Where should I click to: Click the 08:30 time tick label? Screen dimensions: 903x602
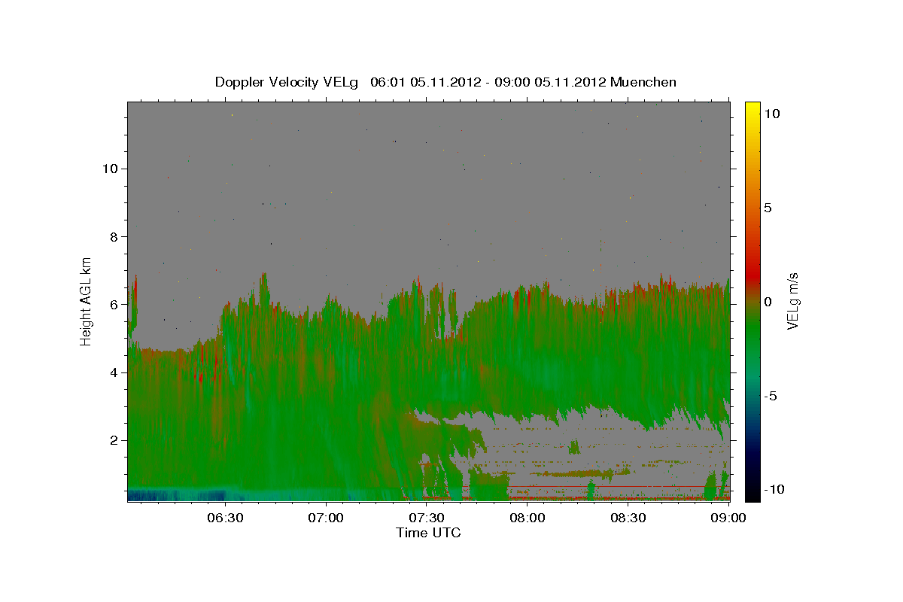pos(628,518)
